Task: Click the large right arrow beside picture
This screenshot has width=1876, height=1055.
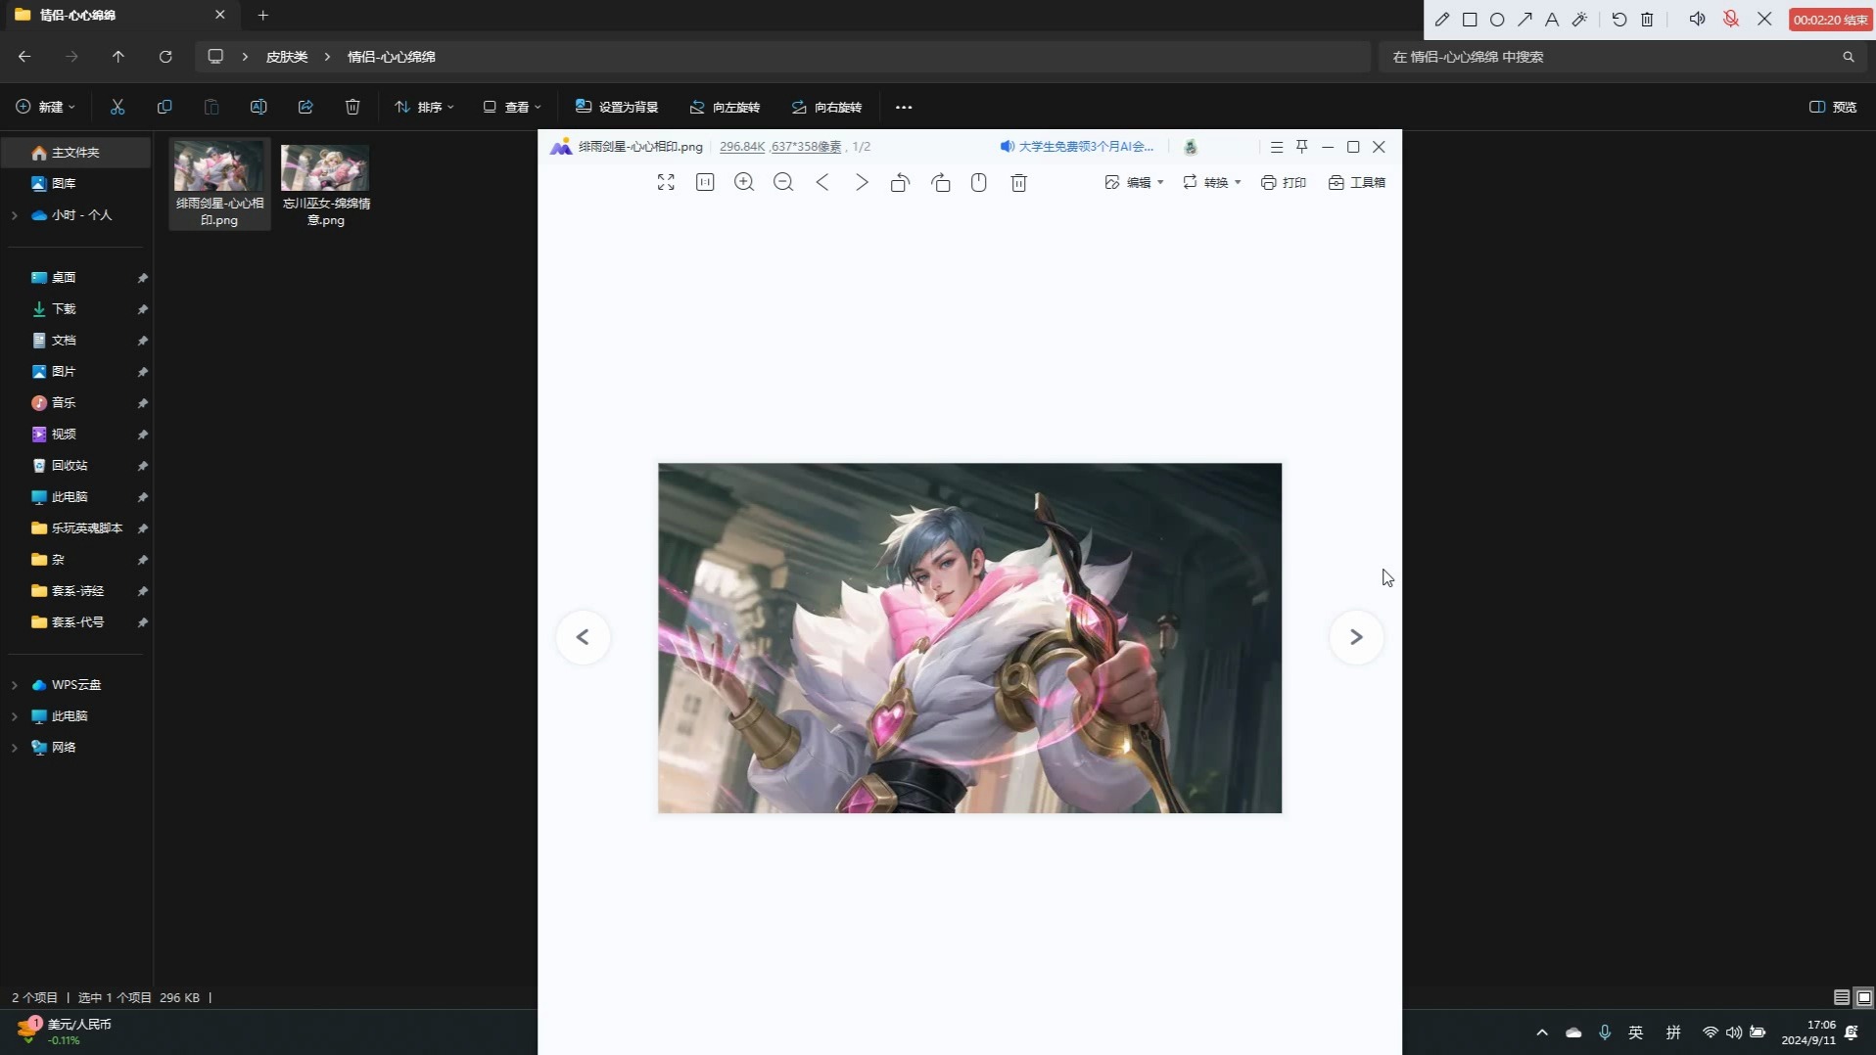Action: [x=1356, y=637]
